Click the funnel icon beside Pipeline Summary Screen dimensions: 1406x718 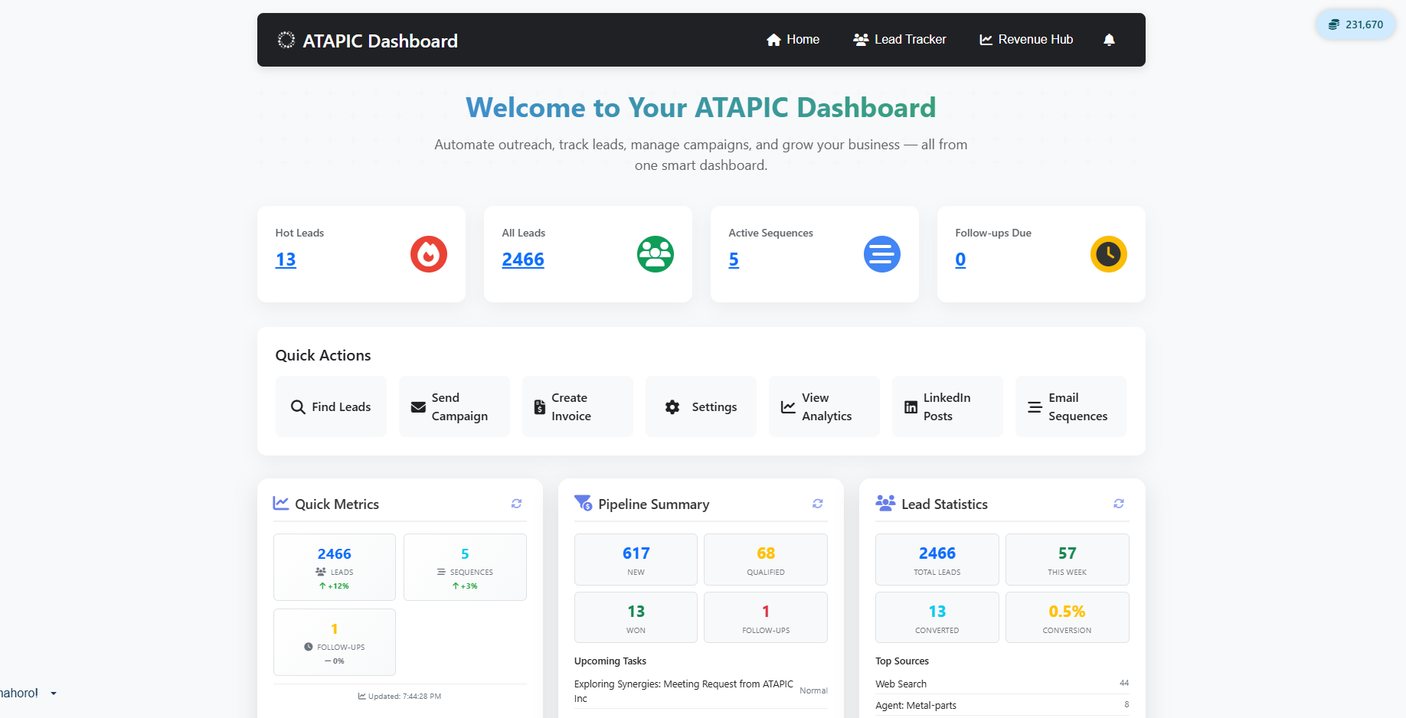pos(580,504)
